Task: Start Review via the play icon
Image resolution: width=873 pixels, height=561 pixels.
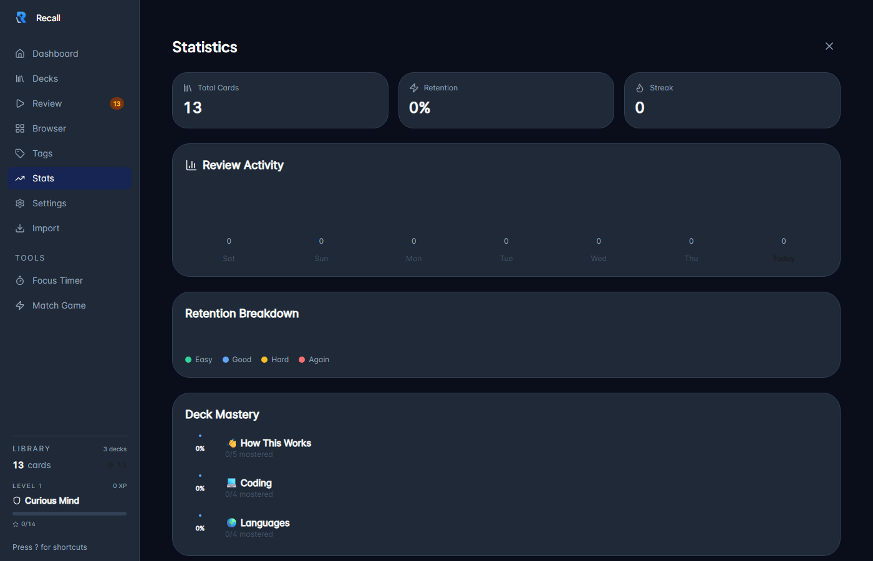Action: (20, 103)
